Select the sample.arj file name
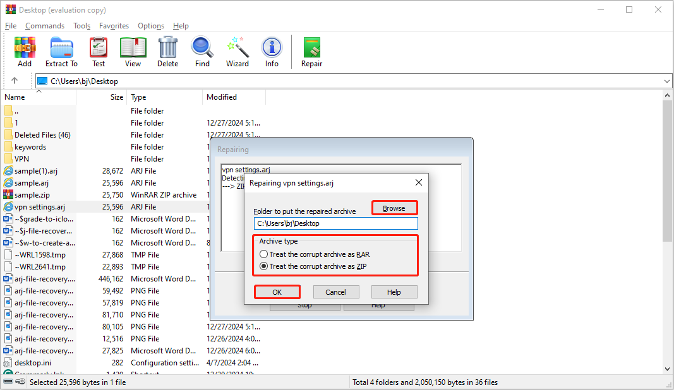Viewport: 674px width, 390px height. (32, 182)
